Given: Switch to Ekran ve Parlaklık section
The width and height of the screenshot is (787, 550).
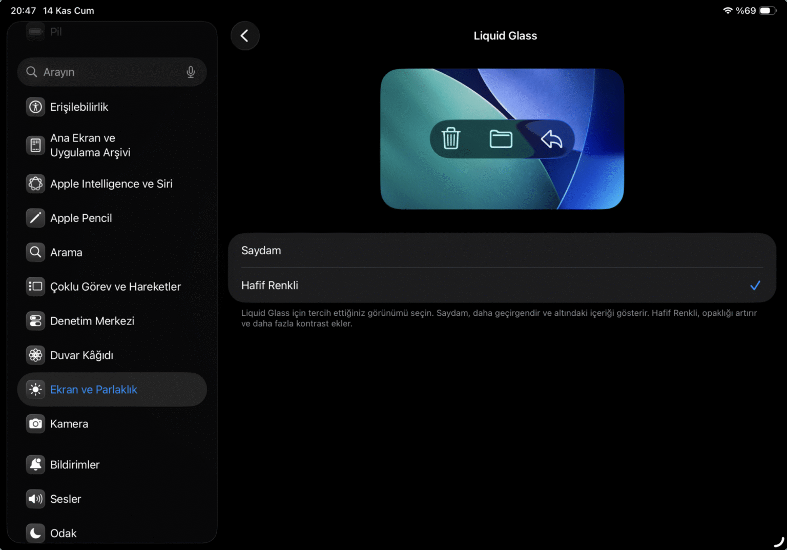Looking at the screenshot, I should (x=94, y=390).
